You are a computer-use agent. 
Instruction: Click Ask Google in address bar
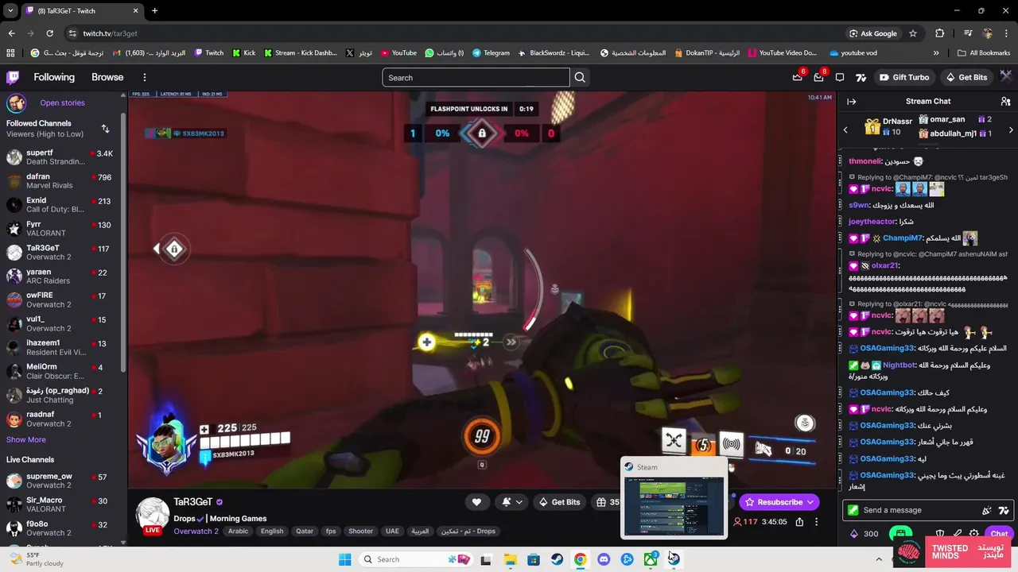872,33
